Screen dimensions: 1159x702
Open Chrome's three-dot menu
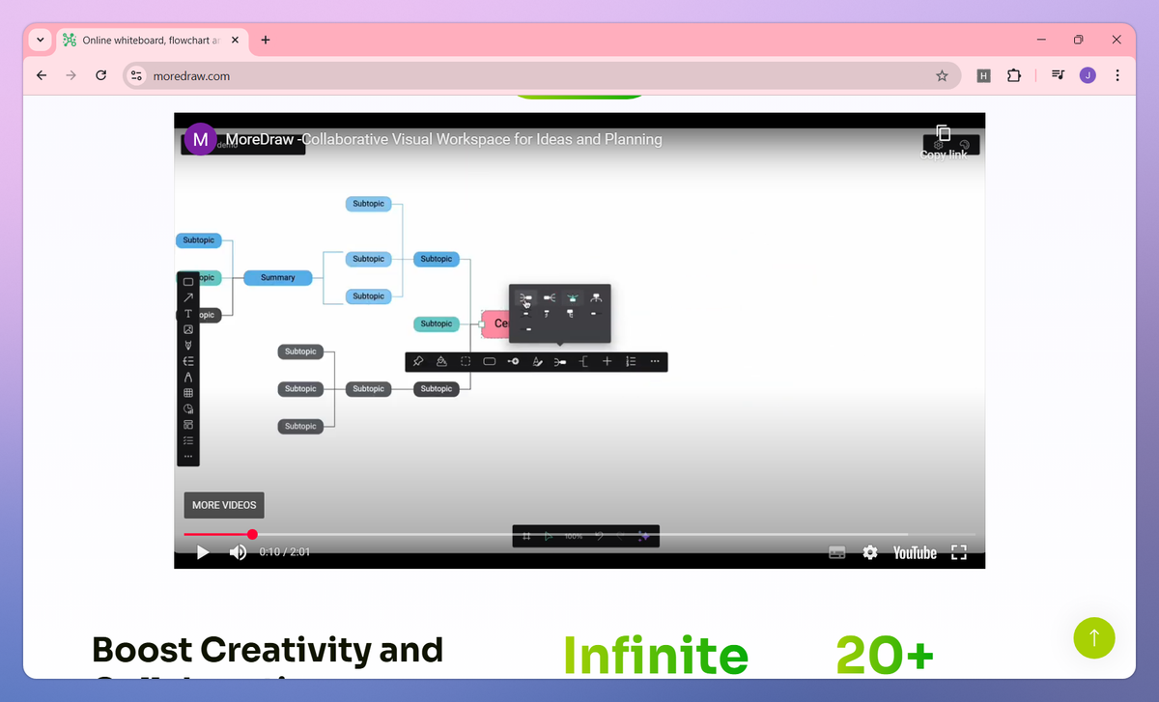pos(1117,75)
